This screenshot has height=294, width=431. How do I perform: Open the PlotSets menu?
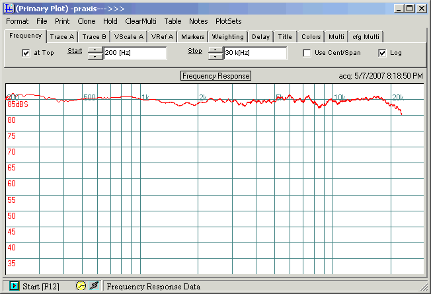tap(228, 21)
